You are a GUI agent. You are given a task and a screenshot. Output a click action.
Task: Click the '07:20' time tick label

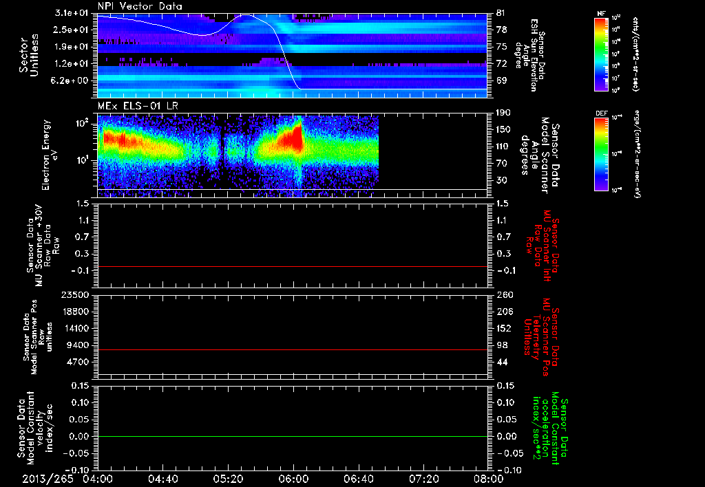point(423,479)
